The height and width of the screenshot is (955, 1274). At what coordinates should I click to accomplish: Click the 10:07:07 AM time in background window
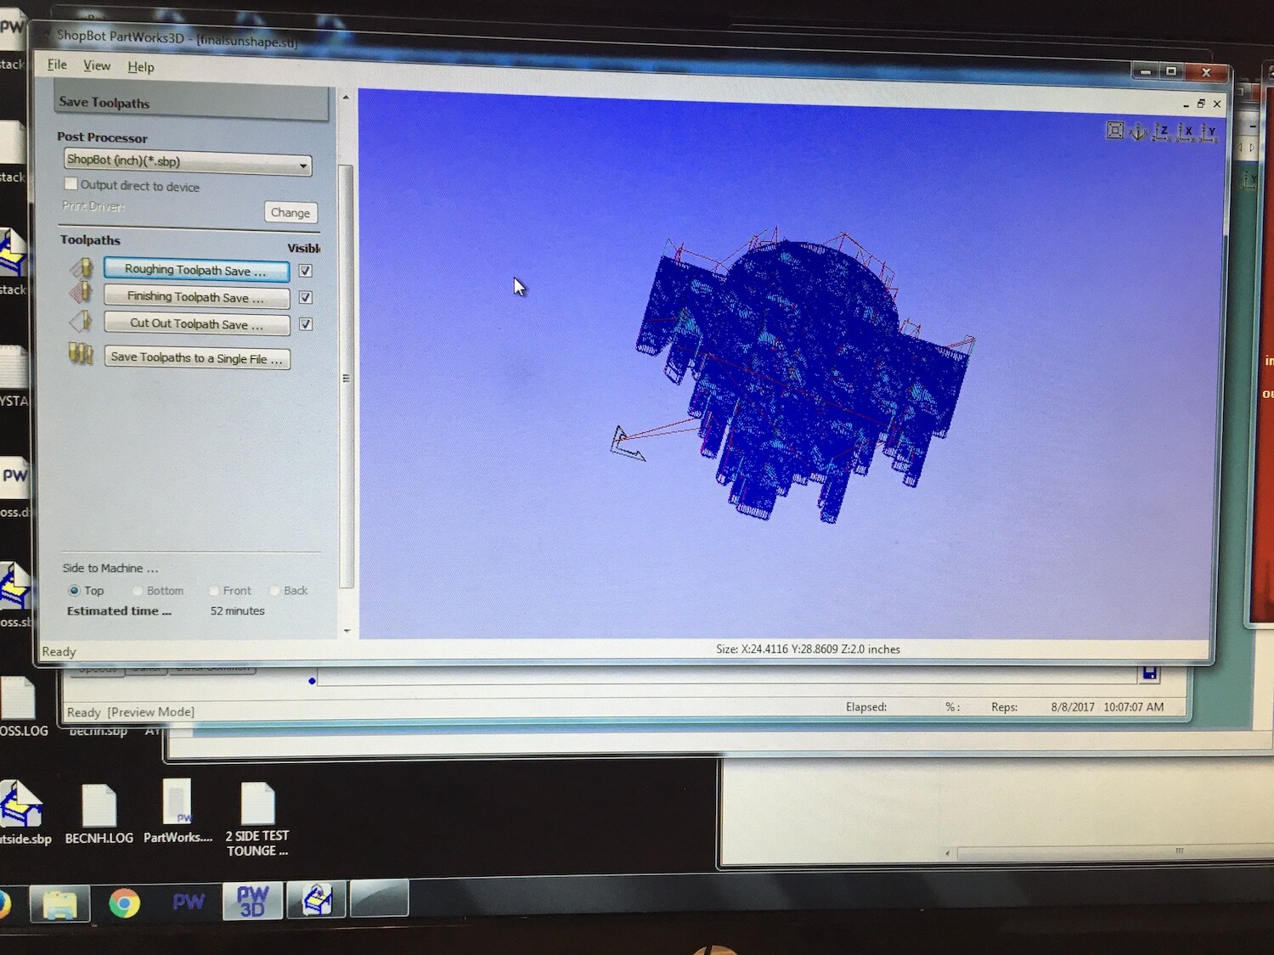point(1133,706)
